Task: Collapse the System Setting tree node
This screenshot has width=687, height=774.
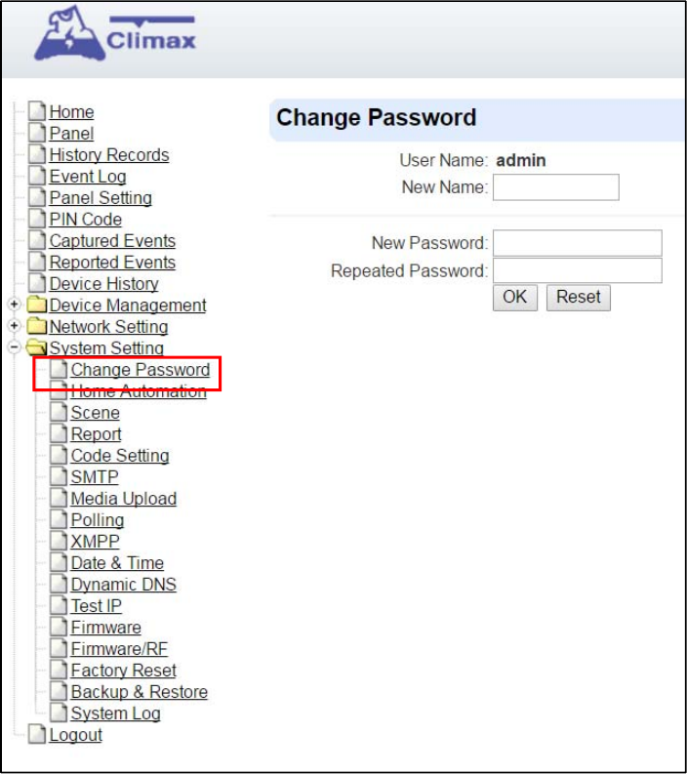Action: pyautogui.click(x=15, y=347)
